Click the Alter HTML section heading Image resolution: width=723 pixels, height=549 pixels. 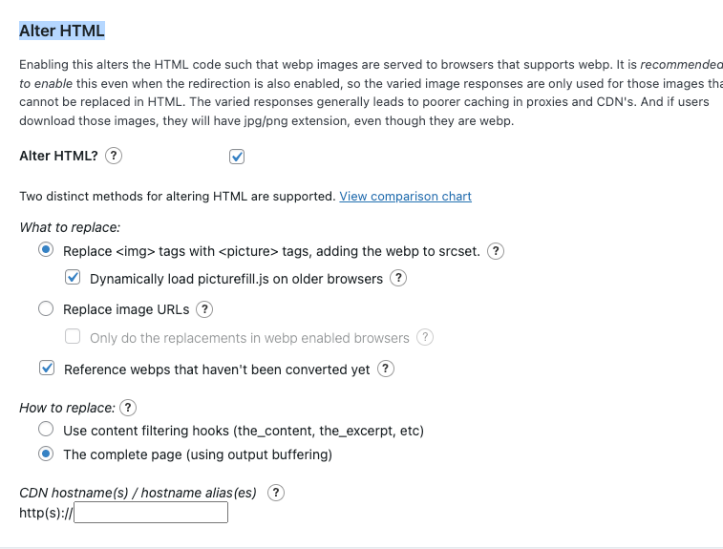[62, 31]
